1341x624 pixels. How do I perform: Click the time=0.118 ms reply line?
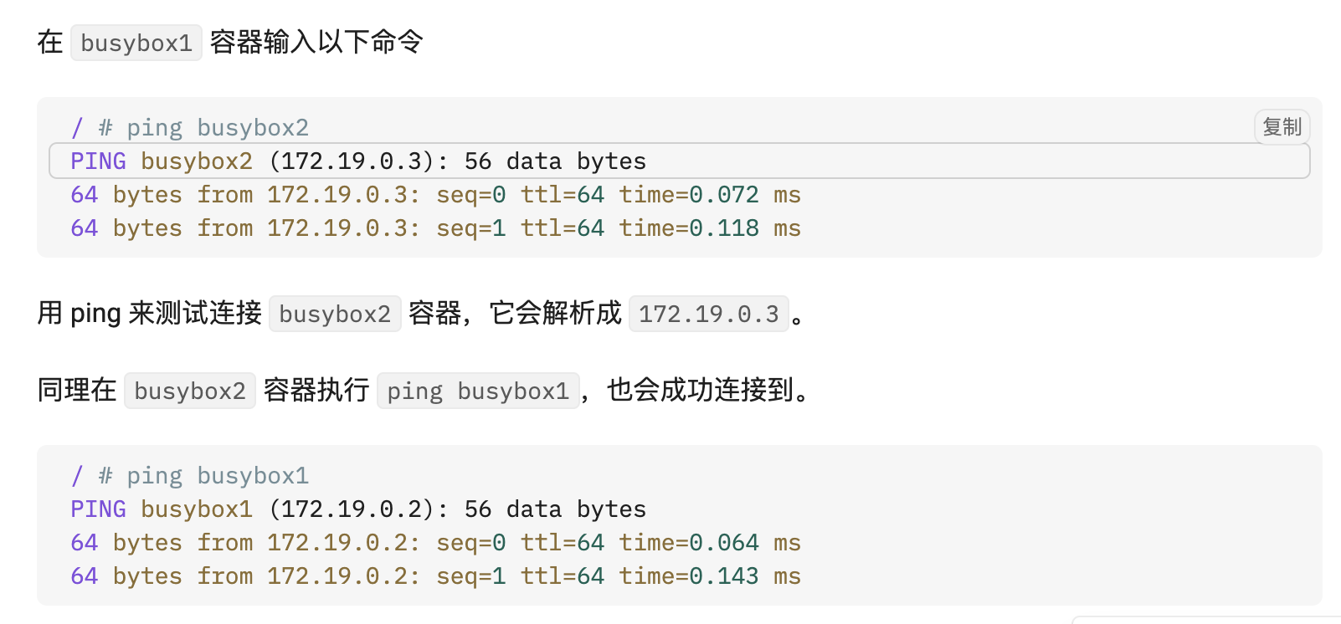(435, 228)
